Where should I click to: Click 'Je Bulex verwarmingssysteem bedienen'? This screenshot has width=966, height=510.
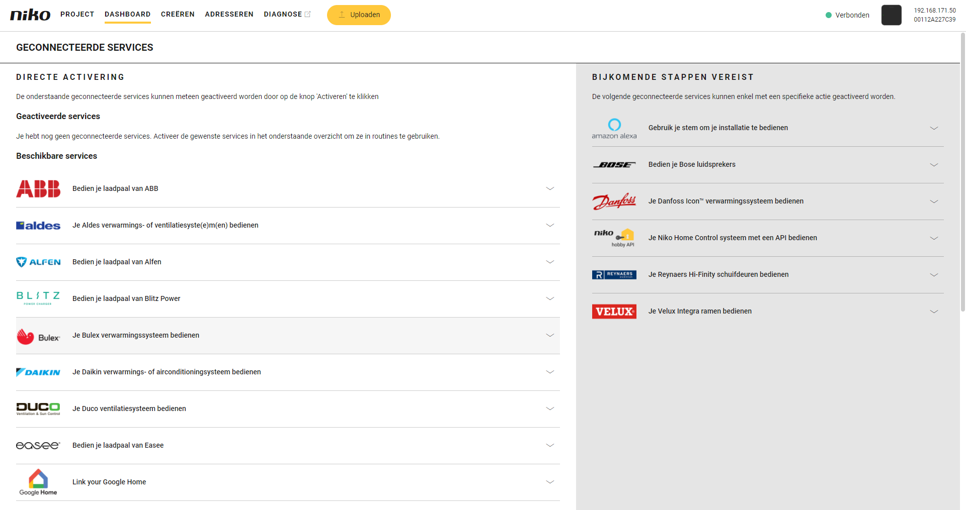point(136,335)
